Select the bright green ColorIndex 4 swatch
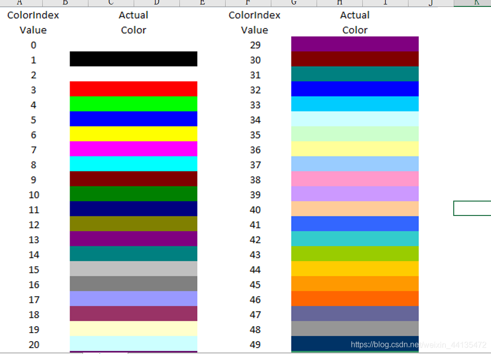The width and height of the screenshot is (491, 354). [133, 104]
